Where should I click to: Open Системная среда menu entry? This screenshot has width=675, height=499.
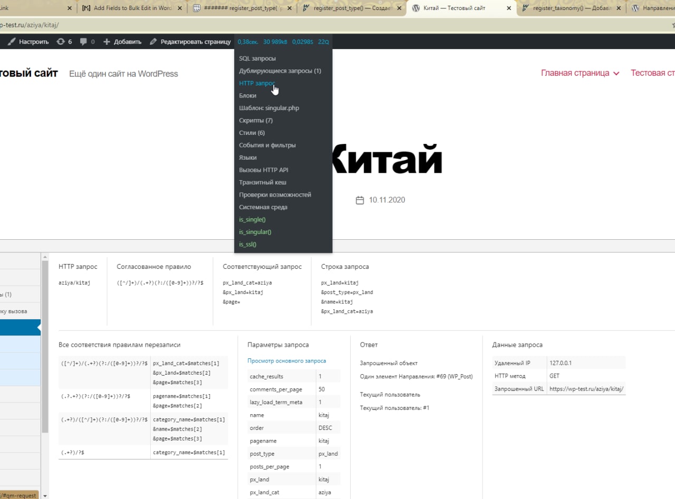263,207
